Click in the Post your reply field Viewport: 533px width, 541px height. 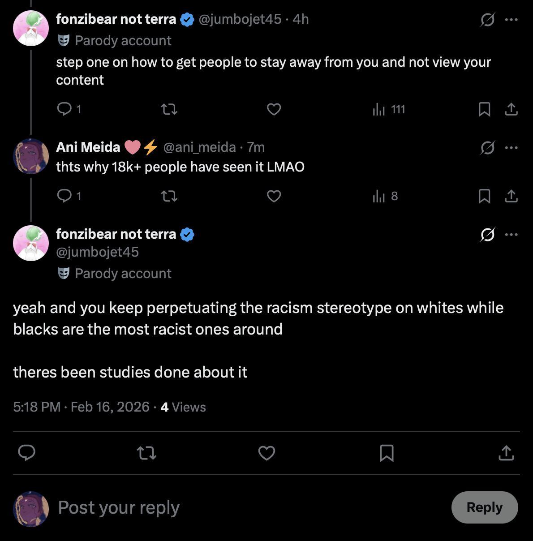point(224,507)
